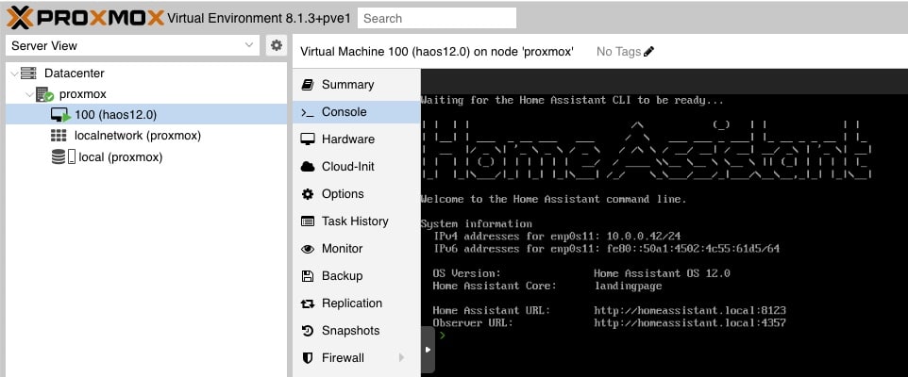Click the Proxmox logo
This screenshot has height=377, width=908.
click(83, 17)
